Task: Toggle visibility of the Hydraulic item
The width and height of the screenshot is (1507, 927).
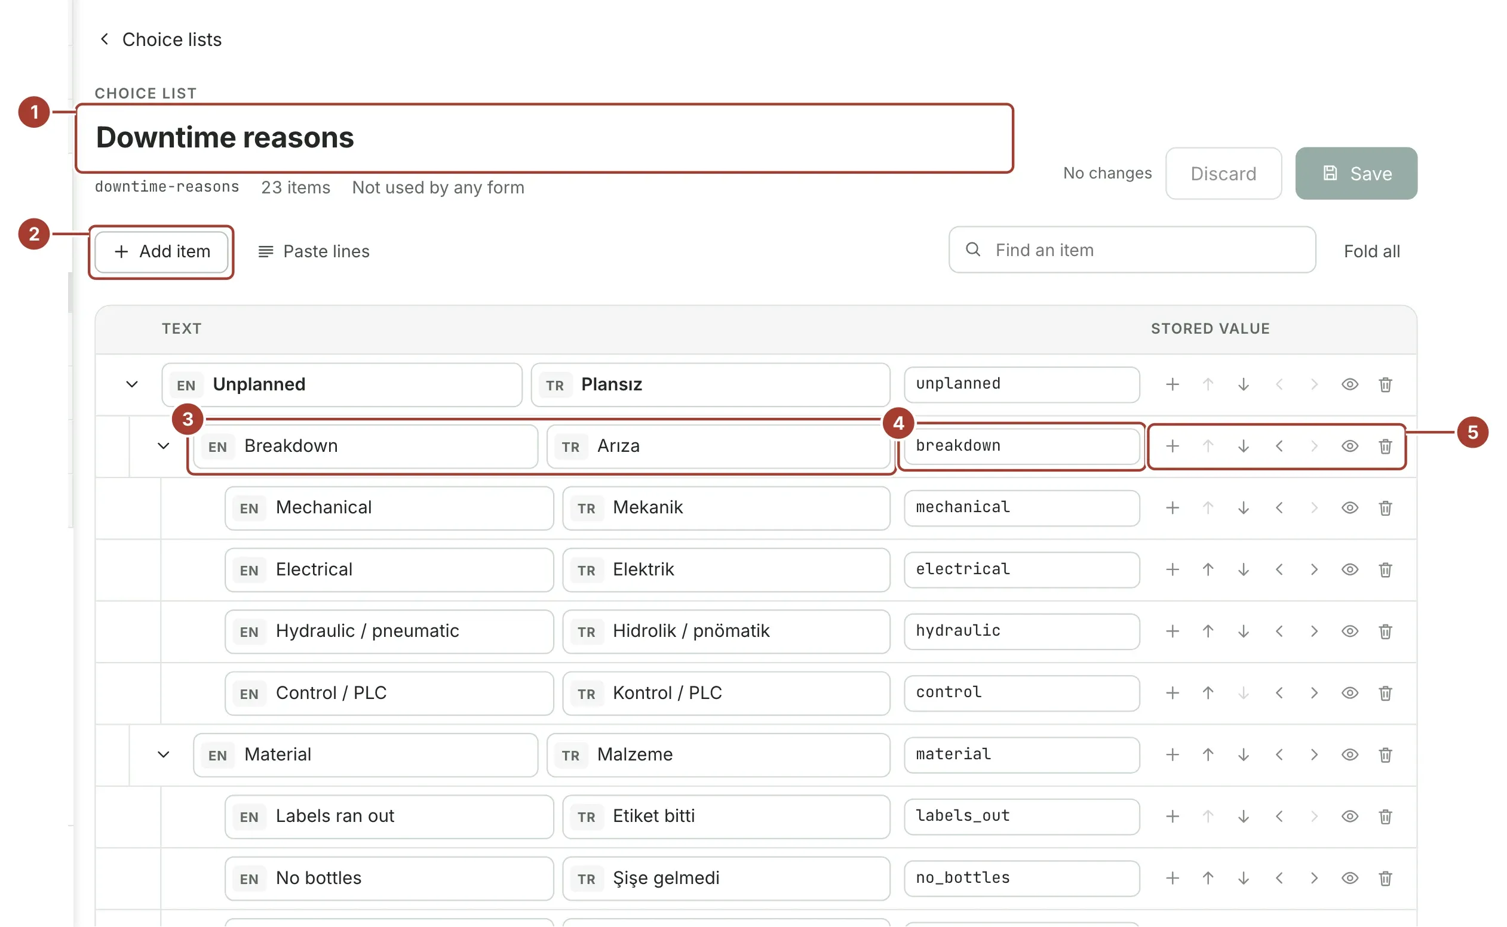Action: (1349, 632)
